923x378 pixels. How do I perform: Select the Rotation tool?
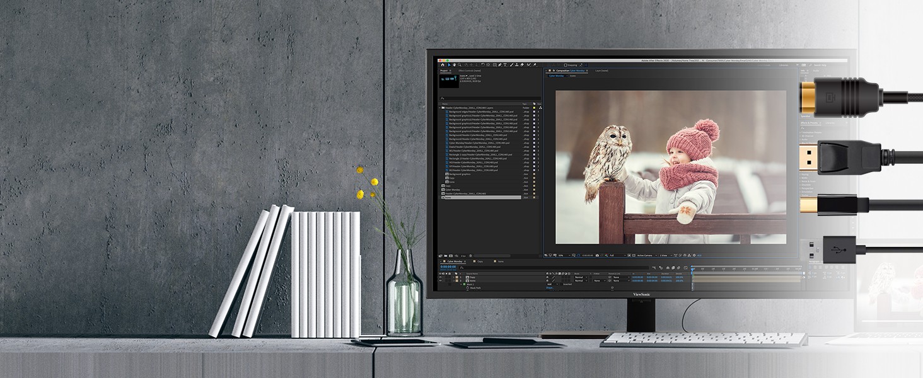tap(482, 65)
